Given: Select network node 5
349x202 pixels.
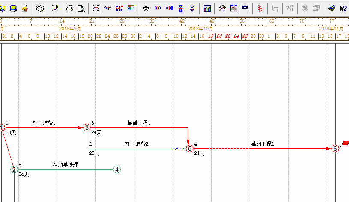Looking at the screenshot, I should tap(190, 149).
